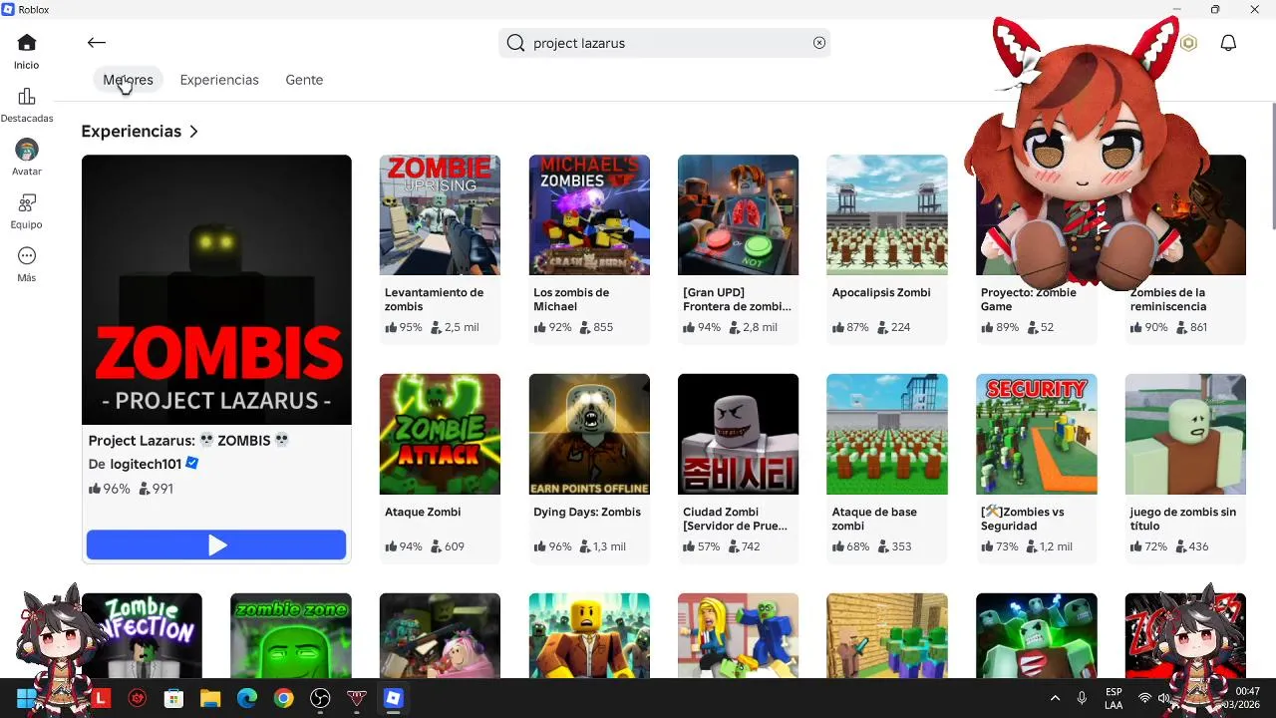Open the Avatar page

(27, 158)
